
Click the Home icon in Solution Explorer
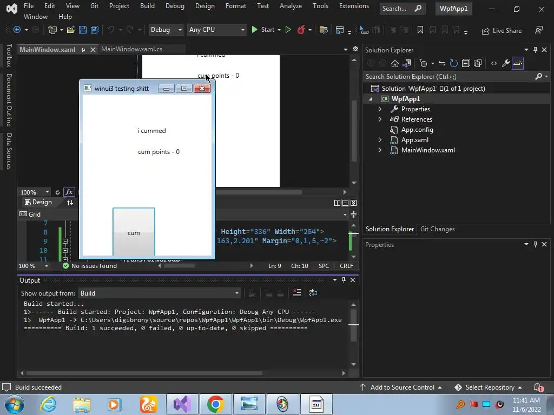pyautogui.click(x=394, y=63)
